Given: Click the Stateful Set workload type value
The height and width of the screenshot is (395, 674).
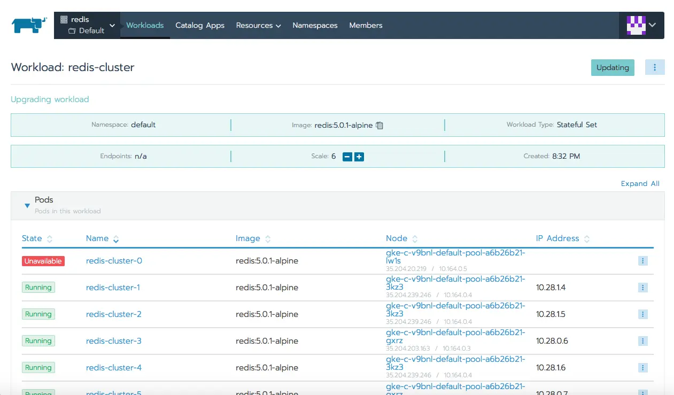Looking at the screenshot, I should coord(577,125).
